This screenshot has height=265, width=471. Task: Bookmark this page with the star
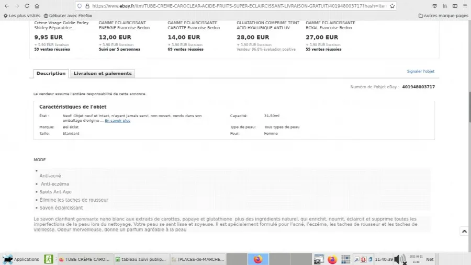(x=392, y=6)
